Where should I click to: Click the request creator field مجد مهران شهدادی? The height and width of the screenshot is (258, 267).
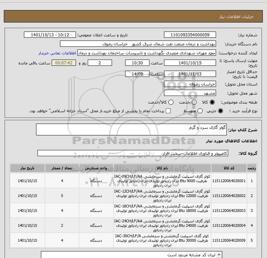click(147, 53)
